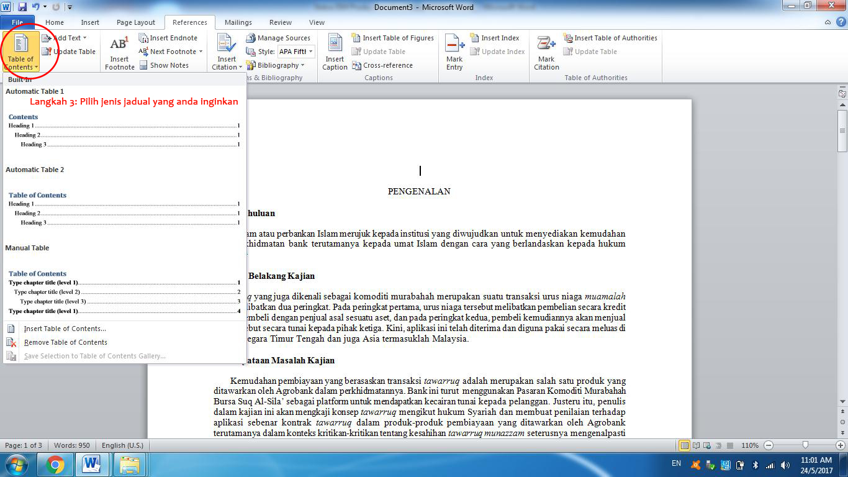The image size is (848, 477).
Task: Click the Windows Start button
Action: [17, 465]
